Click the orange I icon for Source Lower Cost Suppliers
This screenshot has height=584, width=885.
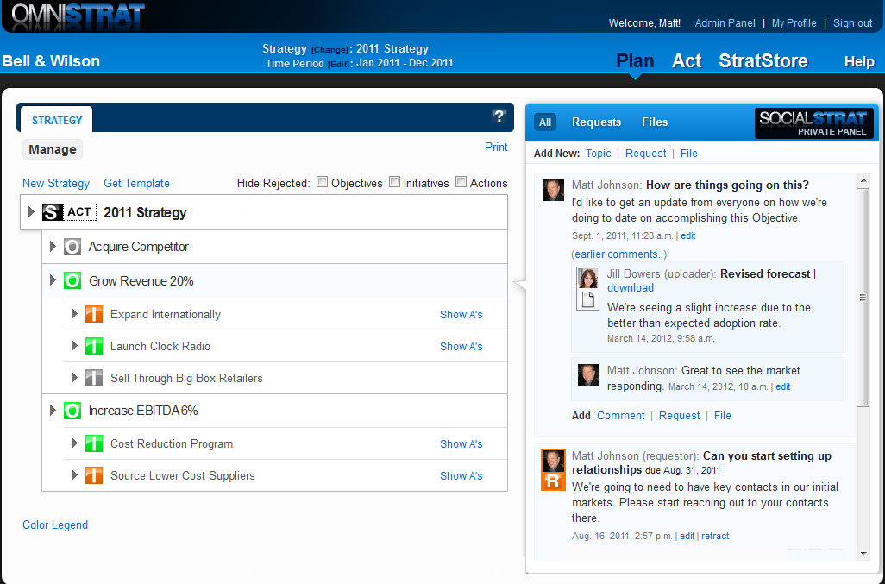pos(94,475)
